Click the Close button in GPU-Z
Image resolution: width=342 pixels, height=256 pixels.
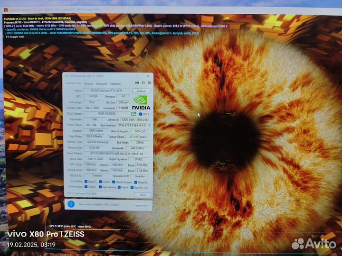point(143,195)
